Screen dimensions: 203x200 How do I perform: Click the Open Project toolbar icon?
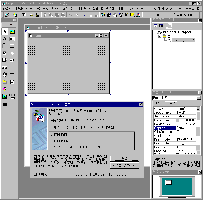point(31,15)
